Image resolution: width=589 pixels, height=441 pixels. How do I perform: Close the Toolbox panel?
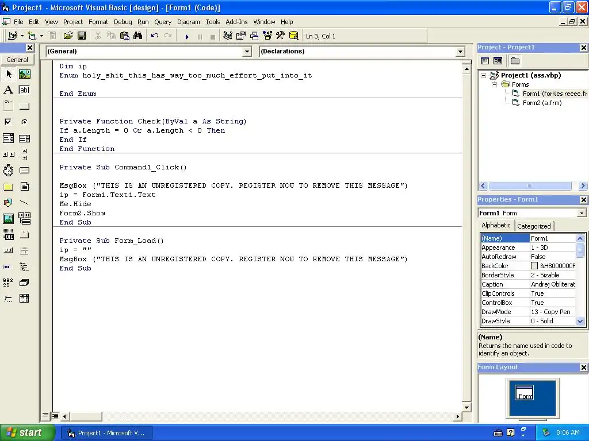coord(30,48)
